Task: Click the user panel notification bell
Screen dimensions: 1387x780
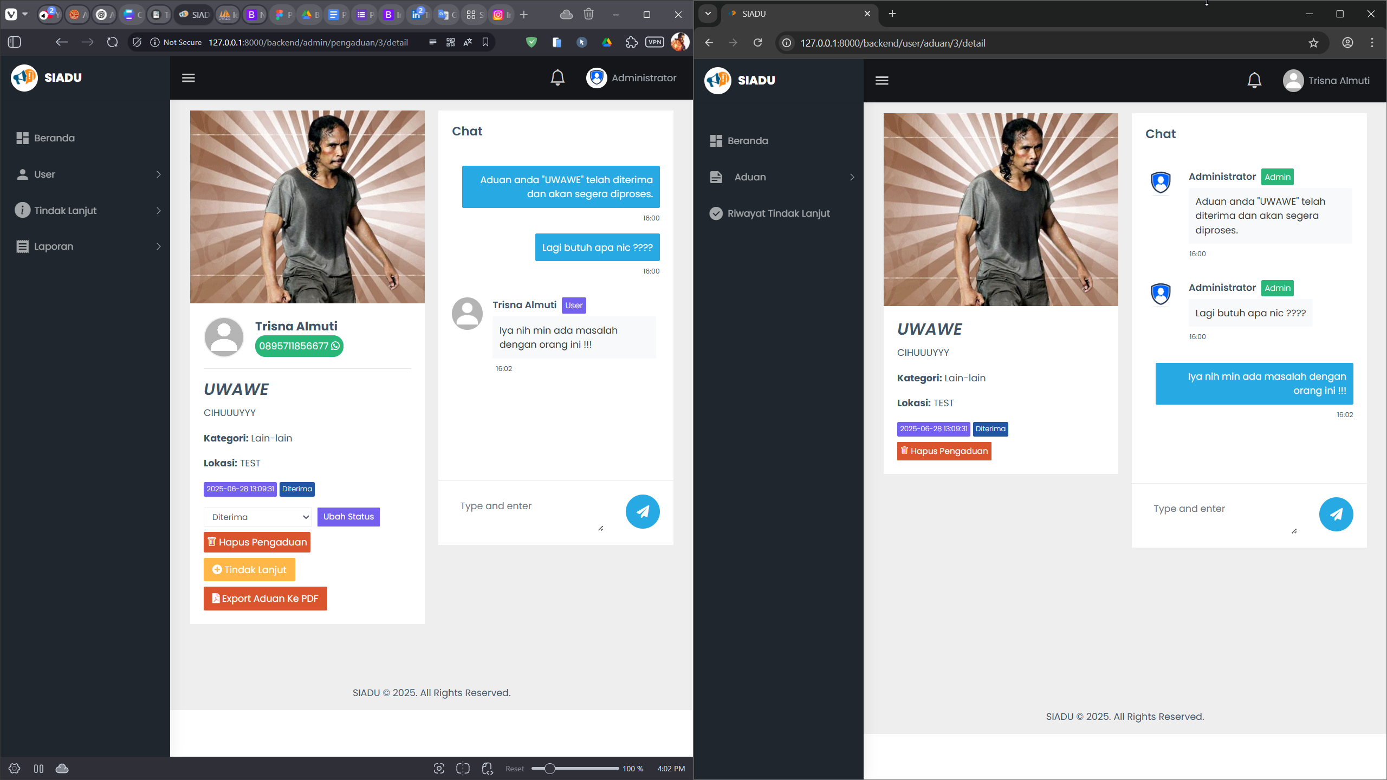Action: click(1254, 81)
